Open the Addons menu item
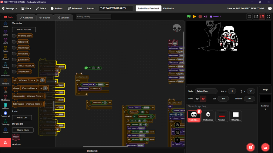Image resolution: width=273 pixels, height=153 pixels. coord(56,8)
